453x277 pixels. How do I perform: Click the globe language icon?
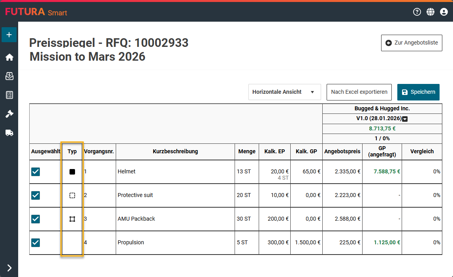[430, 12]
